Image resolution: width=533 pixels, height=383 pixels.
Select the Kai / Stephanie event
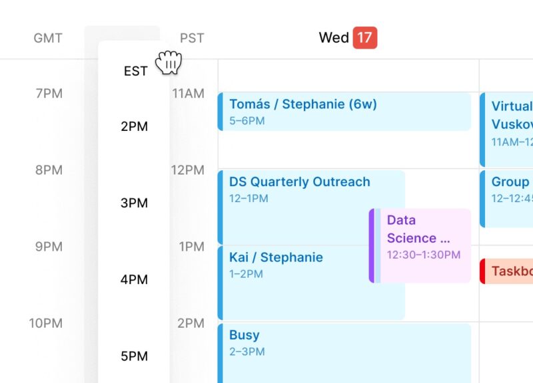pos(275,257)
